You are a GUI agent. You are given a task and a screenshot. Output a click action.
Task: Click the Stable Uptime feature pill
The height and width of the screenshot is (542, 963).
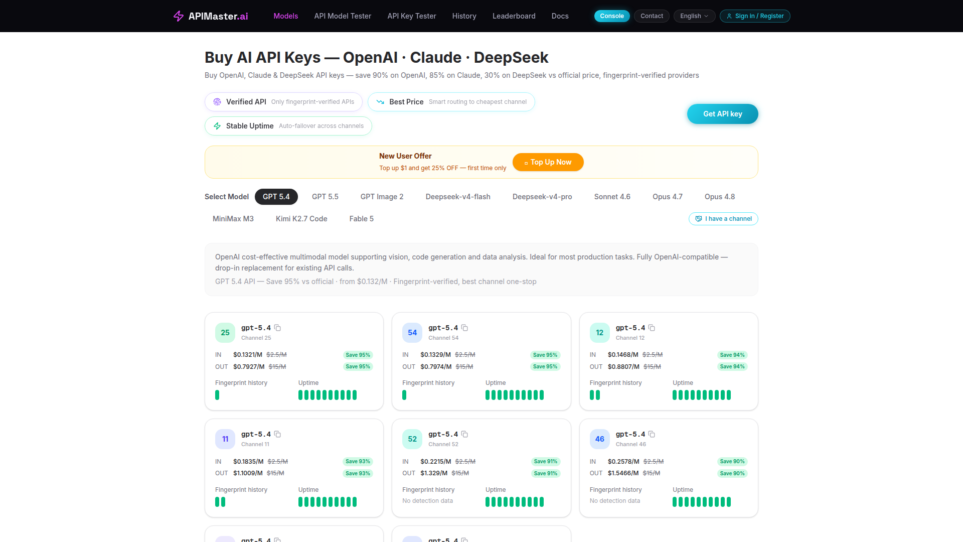(x=288, y=126)
